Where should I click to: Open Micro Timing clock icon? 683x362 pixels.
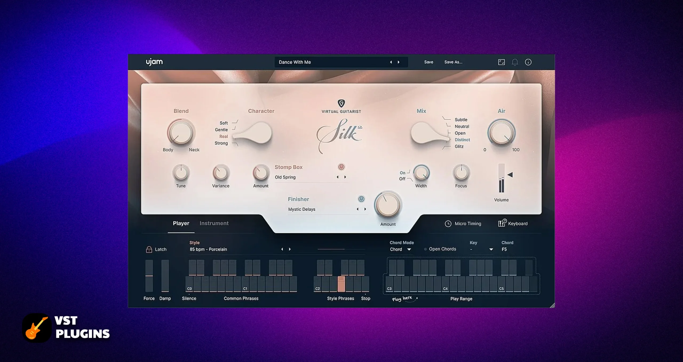448,224
